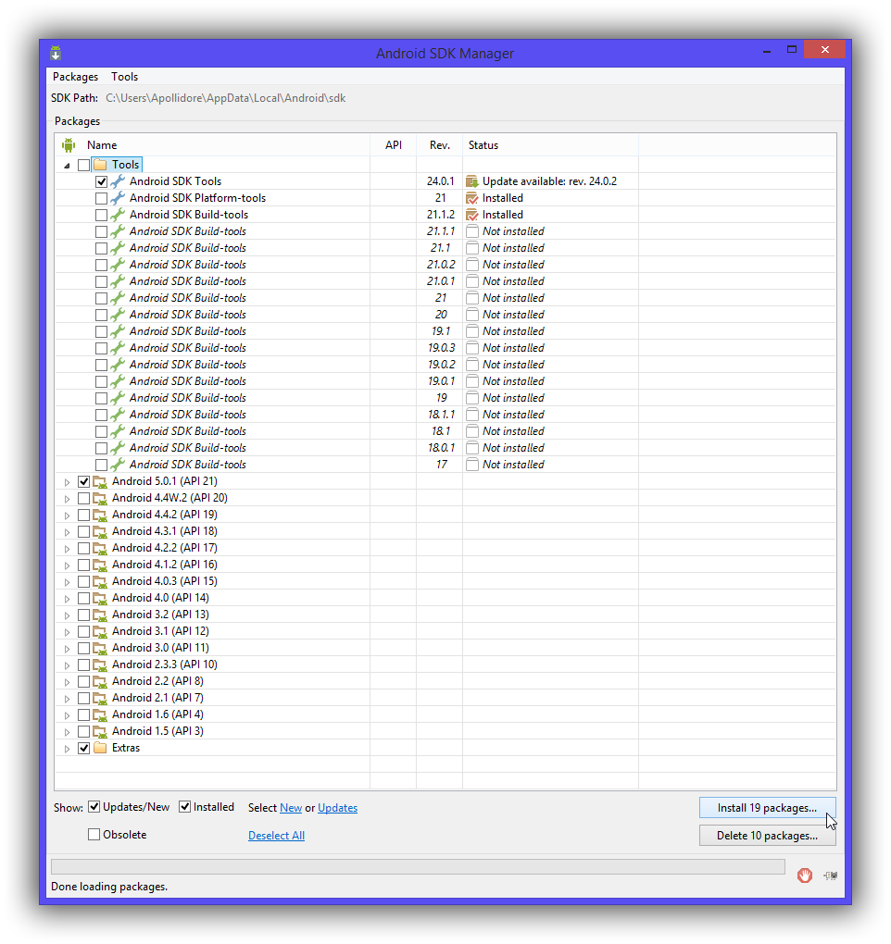The height and width of the screenshot is (944, 891).
Task: Expand the Android 5.0.1 (API 21) node
Action: (67, 482)
